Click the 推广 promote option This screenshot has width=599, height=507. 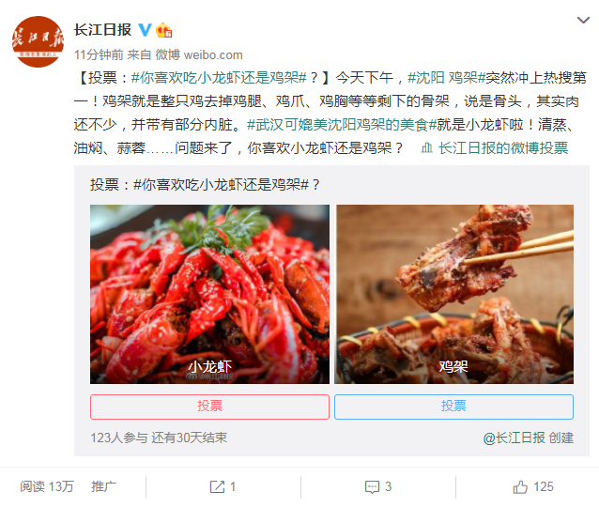pyautogui.click(x=103, y=486)
